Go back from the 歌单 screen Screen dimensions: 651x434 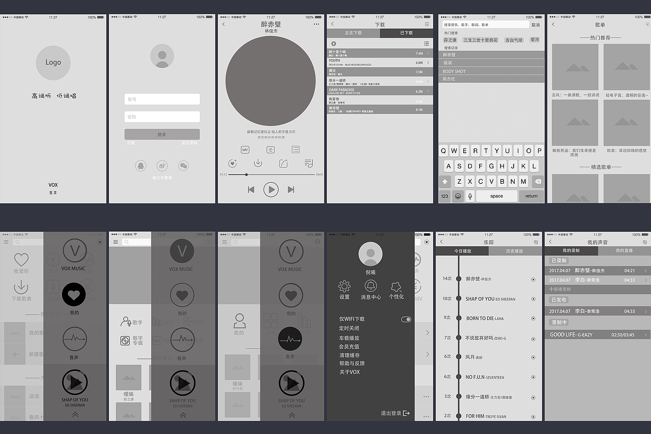click(x=553, y=24)
